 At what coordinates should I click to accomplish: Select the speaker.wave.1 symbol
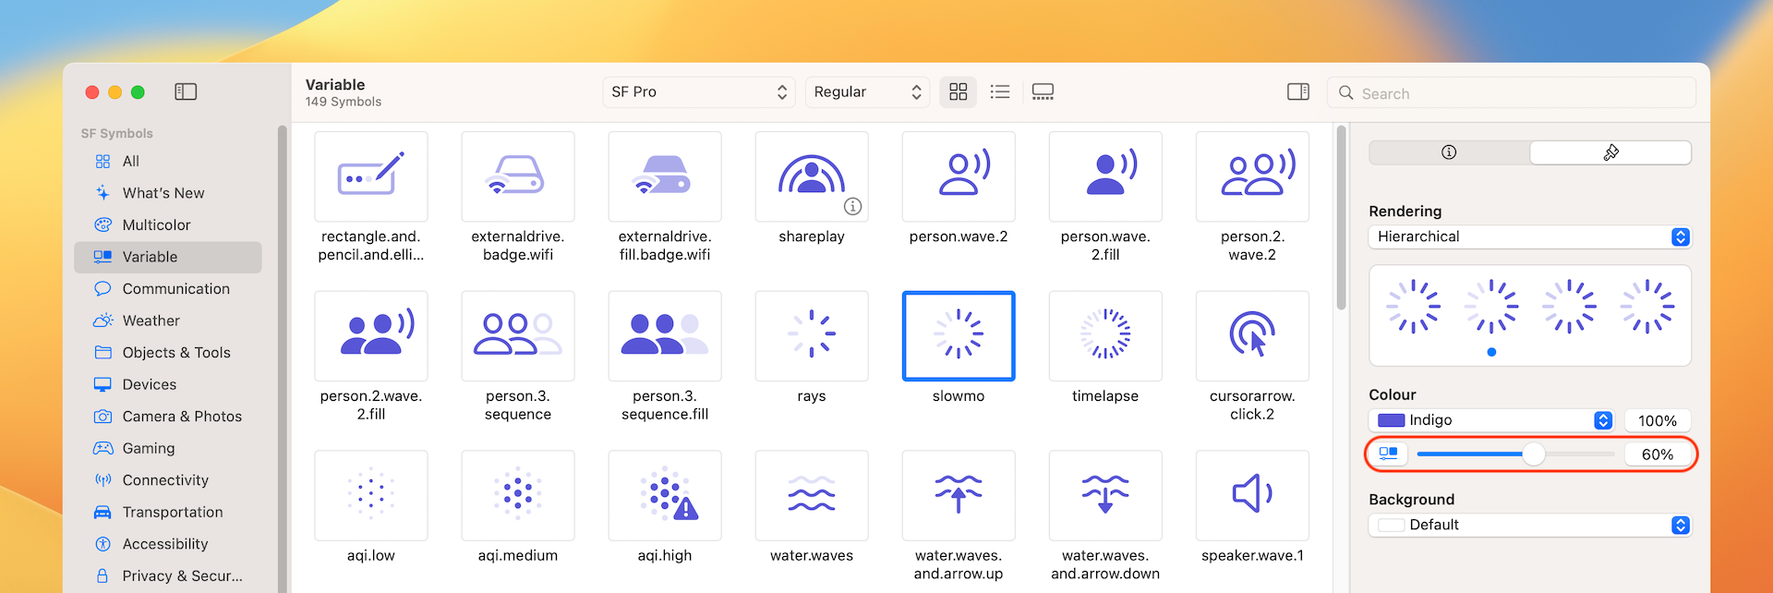click(1251, 496)
